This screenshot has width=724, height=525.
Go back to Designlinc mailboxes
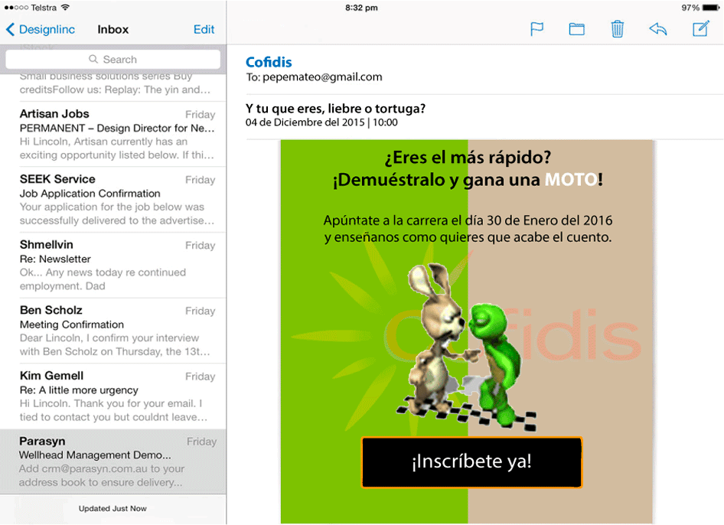41,29
